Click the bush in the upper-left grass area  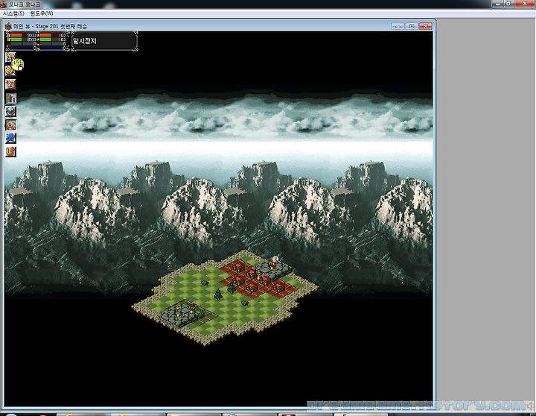(x=205, y=283)
